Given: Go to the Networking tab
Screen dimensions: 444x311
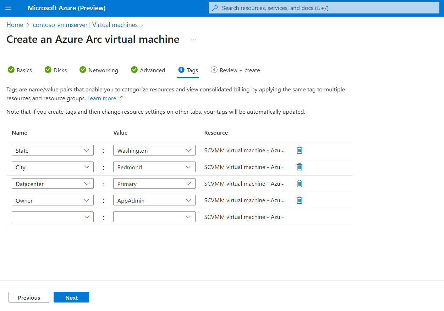Looking at the screenshot, I should pyautogui.click(x=99, y=70).
